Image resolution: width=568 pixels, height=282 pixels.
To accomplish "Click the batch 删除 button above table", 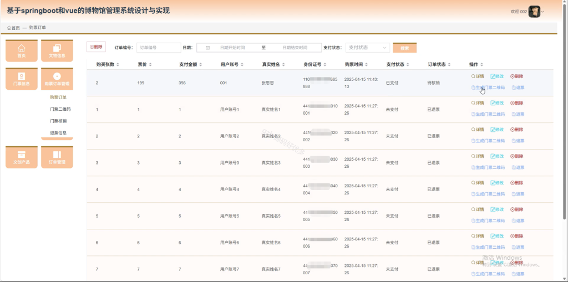I will [96, 47].
